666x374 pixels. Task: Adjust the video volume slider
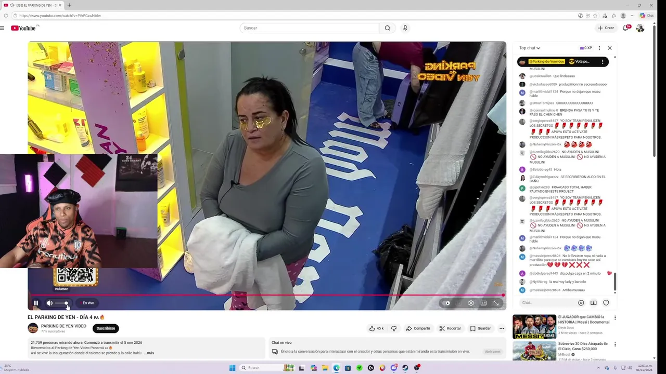61,303
